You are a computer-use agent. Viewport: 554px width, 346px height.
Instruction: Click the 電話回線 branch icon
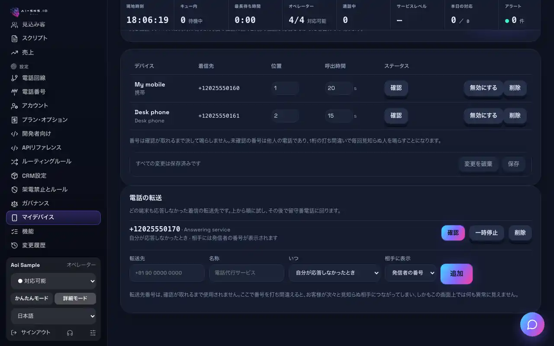point(14,78)
